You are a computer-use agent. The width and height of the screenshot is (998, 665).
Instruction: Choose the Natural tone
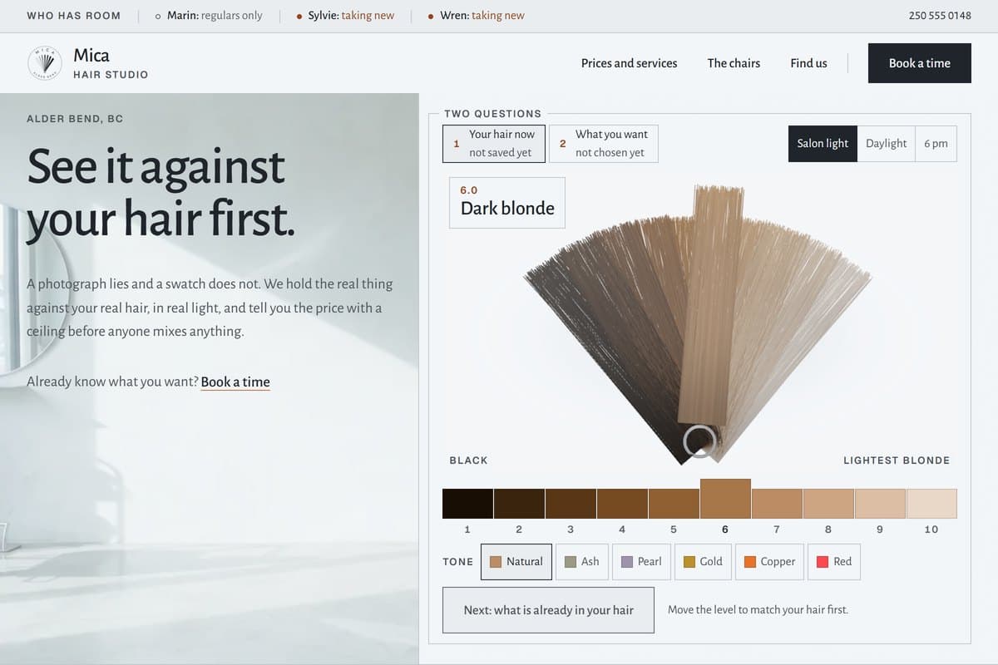pyautogui.click(x=516, y=562)
